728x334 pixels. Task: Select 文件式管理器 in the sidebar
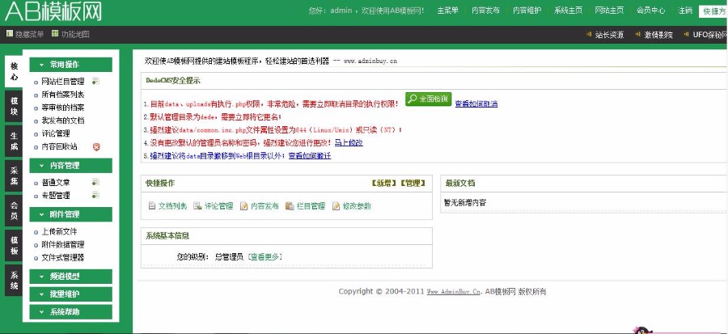point(63,257)
